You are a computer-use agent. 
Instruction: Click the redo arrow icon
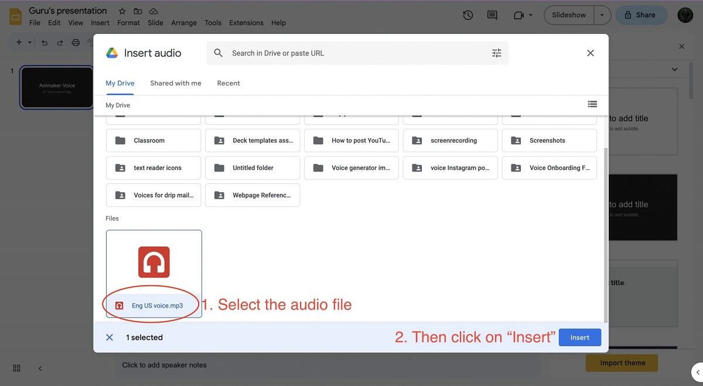click(60, 42)
